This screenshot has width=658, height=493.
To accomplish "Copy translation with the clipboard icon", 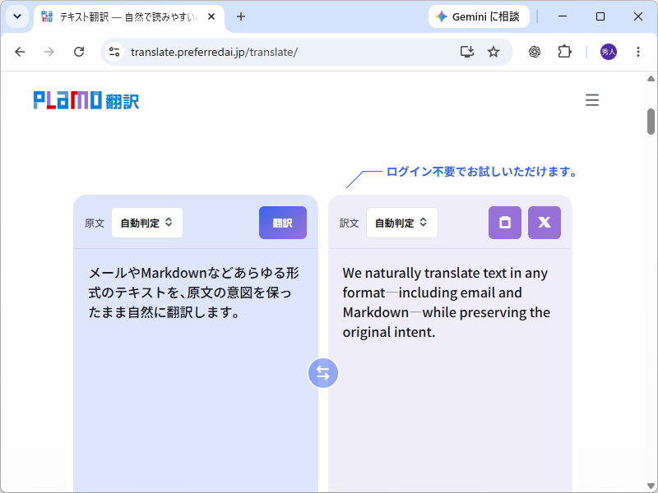I will tap(505, 223).
